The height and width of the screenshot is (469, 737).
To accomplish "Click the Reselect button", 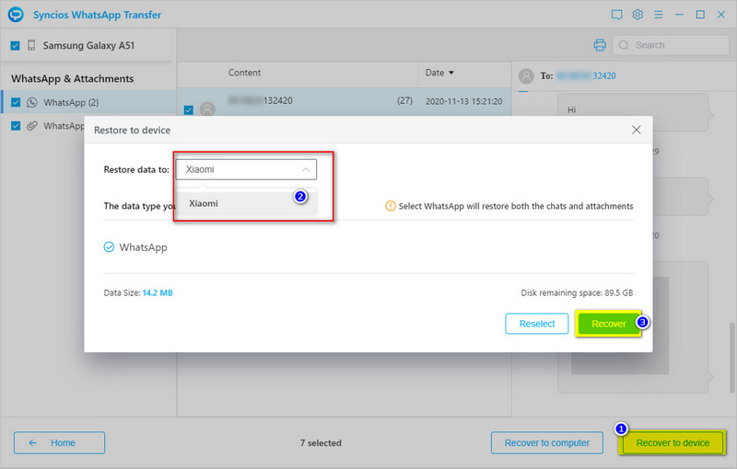I will [537, 324].
